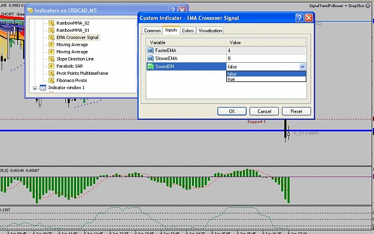The height and width of the screenshot is (234, 374).
Task: Click the RainbowMMA_01 indicator icon
Action: point(51,31)
